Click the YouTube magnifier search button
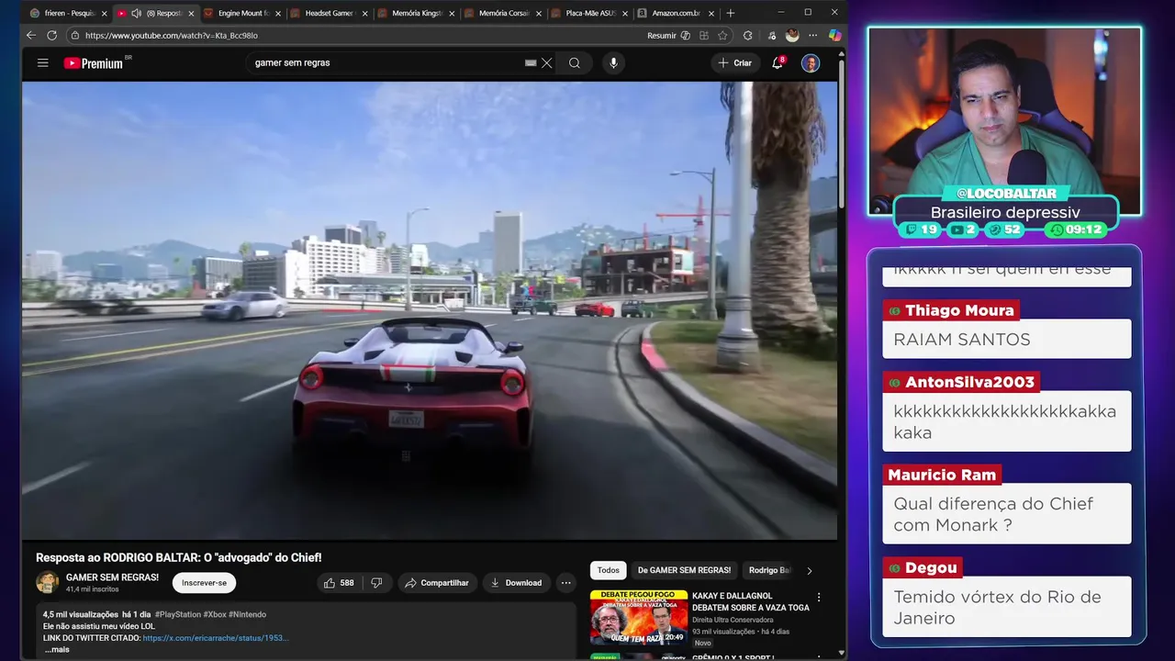Screen dimensions: 1175x661 [x=575, y=62]
